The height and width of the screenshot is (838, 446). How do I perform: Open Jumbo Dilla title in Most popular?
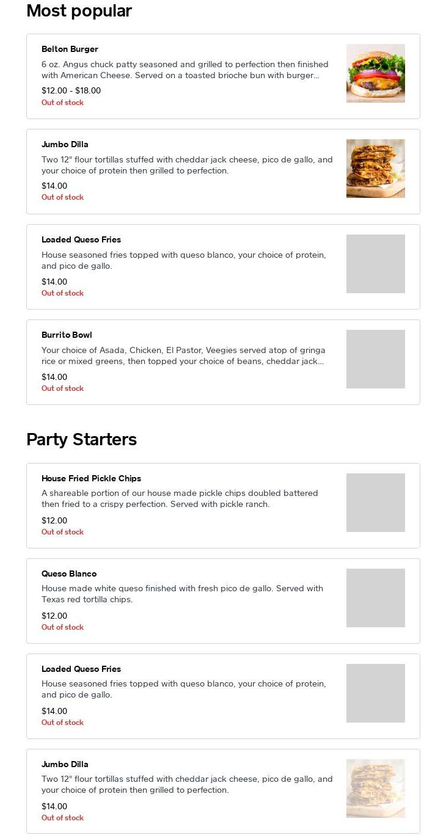tap(65, 144)
